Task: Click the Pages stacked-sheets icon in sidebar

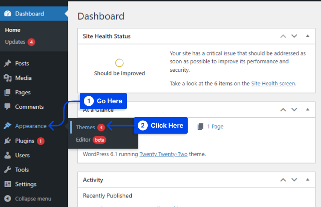Action: tap(7, 92)
